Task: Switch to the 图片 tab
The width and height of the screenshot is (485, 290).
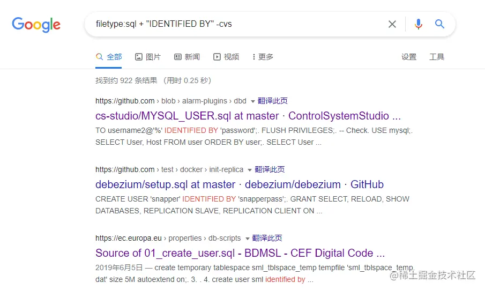Action: pos(148,57)
